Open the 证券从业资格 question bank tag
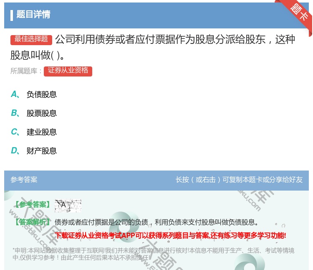This screenshot has width=313, height=270. pyautogui.click(x=68, y=71)
